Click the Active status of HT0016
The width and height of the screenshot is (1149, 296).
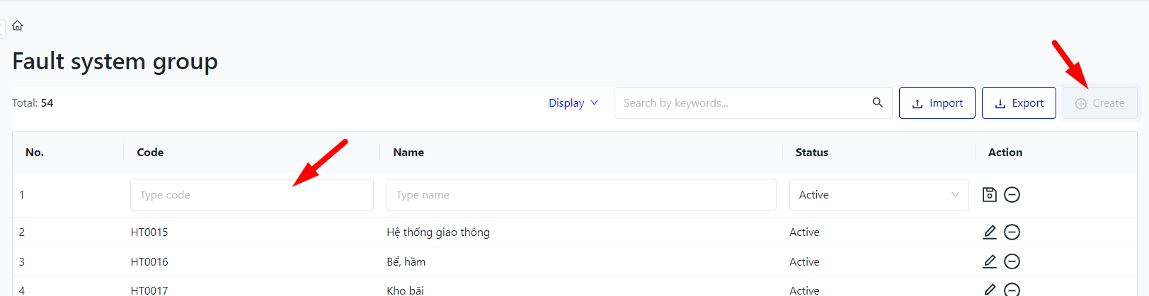[804, 261]
